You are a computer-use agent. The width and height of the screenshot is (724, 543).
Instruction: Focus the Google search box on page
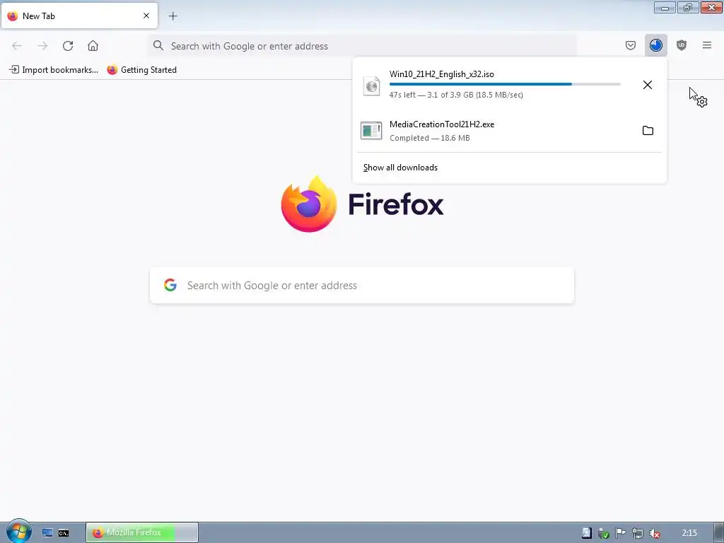coord(362,286)
